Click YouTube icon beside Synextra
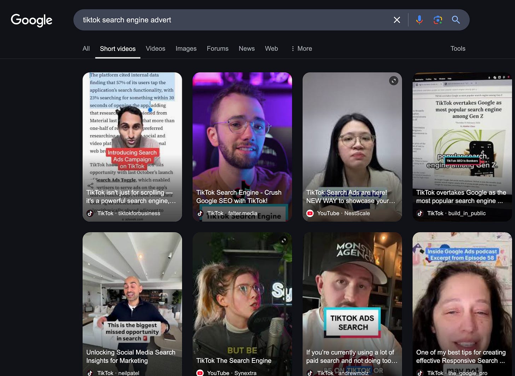Image resolution: width=515 pixels, height=376 pixels. 200,373
